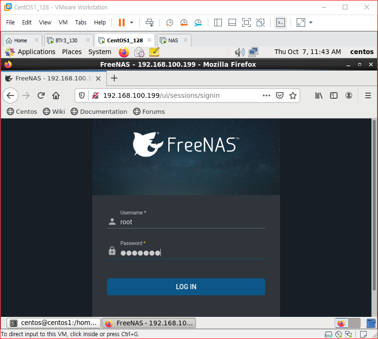The width and height of the screenshot is (378, 339).
Task: Toggle the Firefox sidebar icon
Action: coord(334,96)
